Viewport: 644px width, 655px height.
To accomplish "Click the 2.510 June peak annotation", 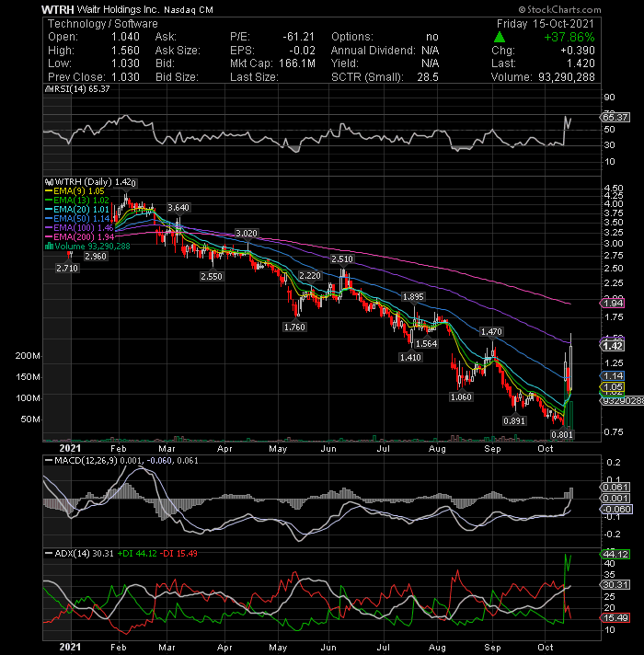I will tap(342, 259).
